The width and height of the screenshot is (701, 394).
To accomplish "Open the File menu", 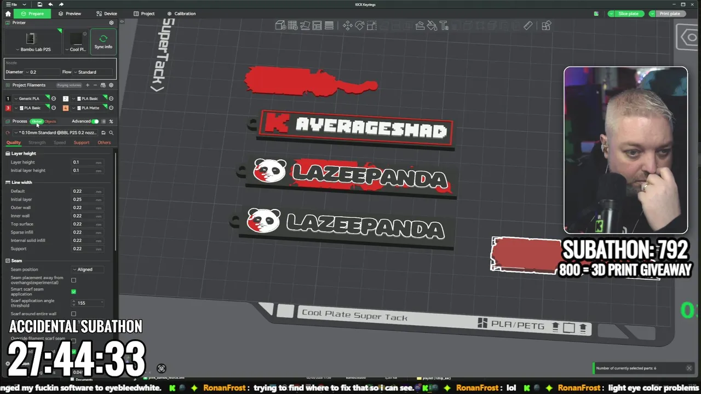I will click(x=11, y=4).
